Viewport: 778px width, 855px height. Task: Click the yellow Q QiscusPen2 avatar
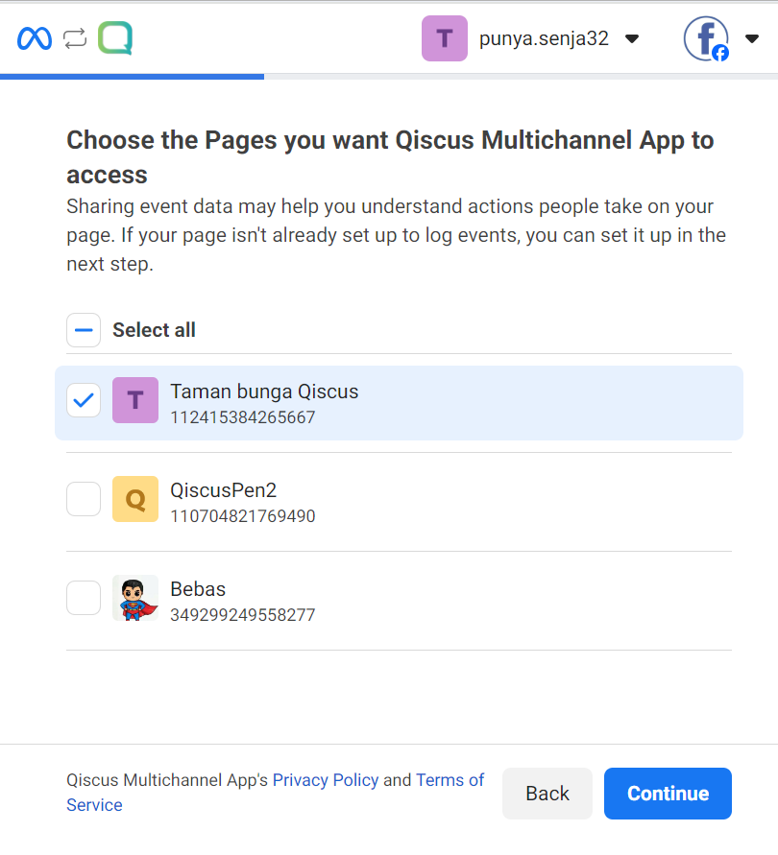click(x=135, y=499)
